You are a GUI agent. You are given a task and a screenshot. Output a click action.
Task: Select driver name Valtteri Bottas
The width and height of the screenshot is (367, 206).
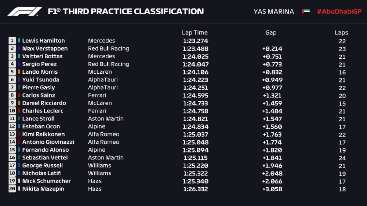tap(42, 56)
